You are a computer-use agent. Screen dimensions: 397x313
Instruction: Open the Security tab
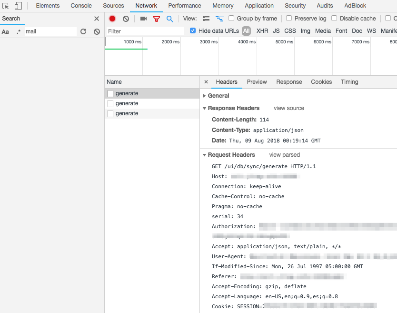pyautogui.click(x=295, y=6)
